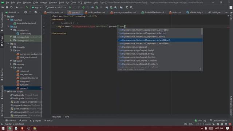Open the TODO tool window
Image resolution: width=233 pixels, height=131 pixels.
[48, 120]
